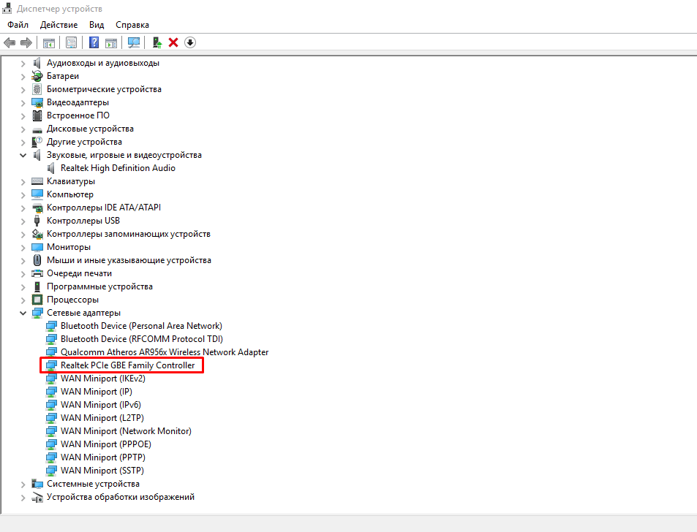This screenshot has height=532, width=697.
Task: Toggle the console tree pane icon
Action: (x=49, y=42)
